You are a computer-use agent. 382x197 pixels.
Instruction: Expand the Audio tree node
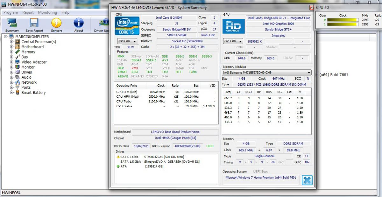tap(12, 77)
